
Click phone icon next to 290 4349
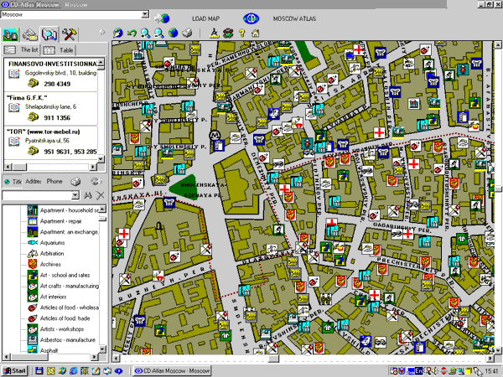33,84
